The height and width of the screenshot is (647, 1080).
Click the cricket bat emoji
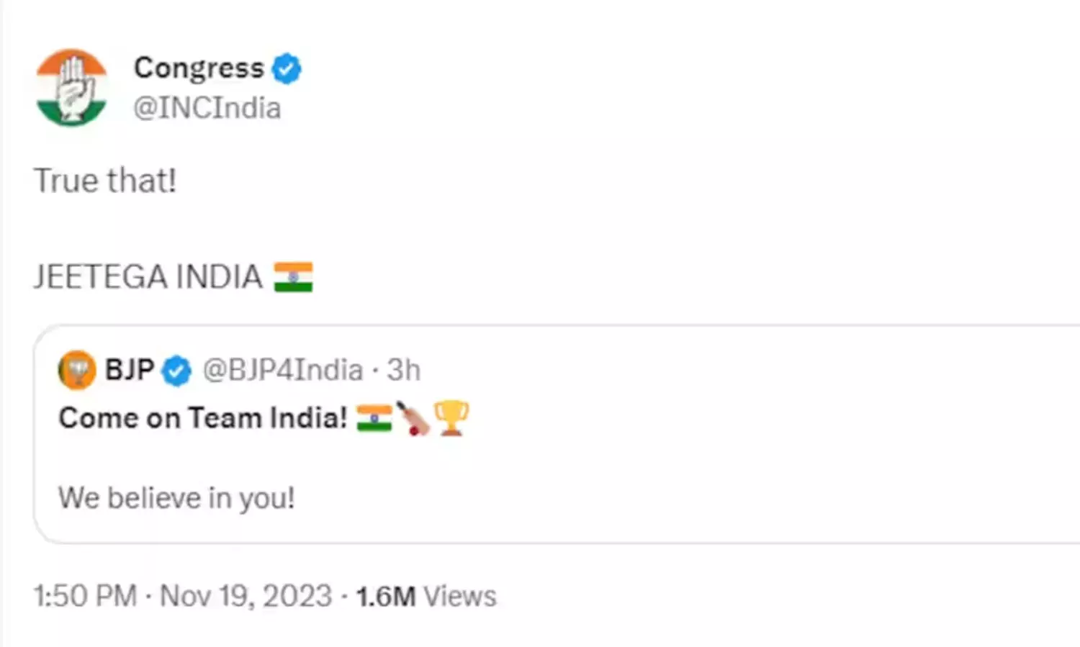tap(413, 418)
